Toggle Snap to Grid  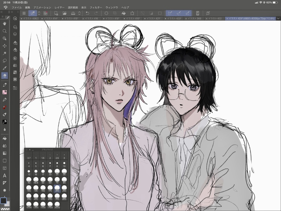(187, 13)
